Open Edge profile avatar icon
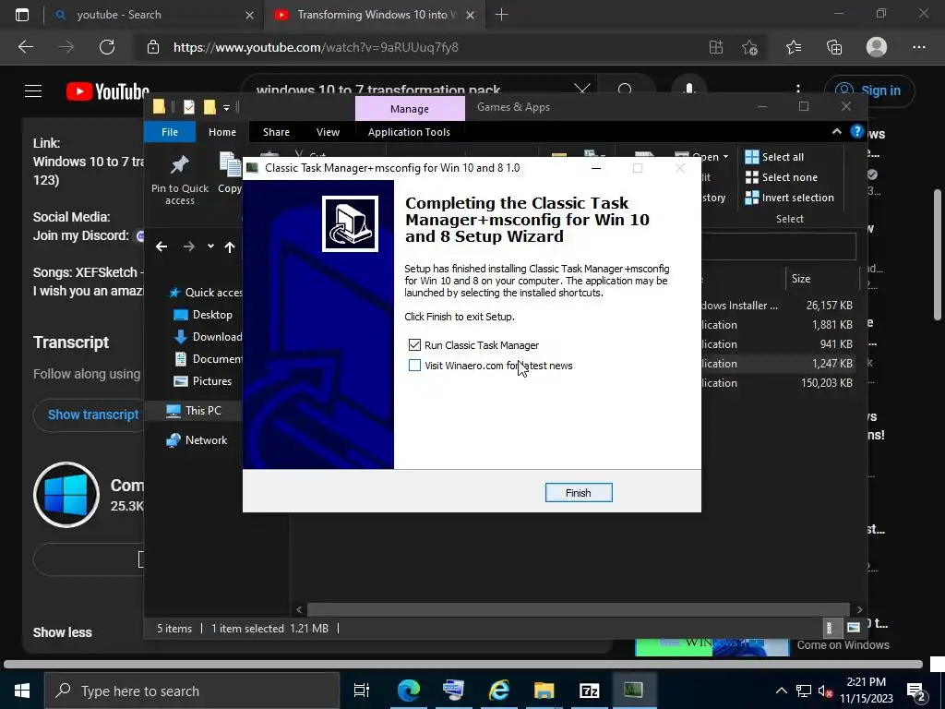 pyautogui.click(x=877, y=47)
